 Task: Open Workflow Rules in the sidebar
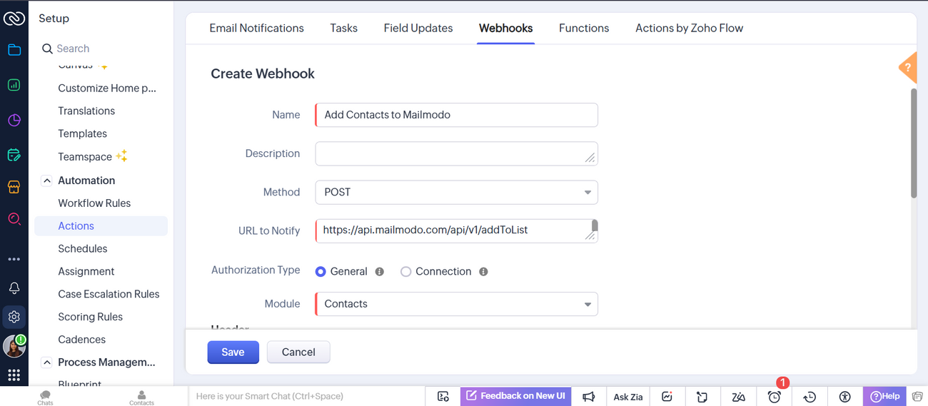pyautogui.click(x=94, y=203)
